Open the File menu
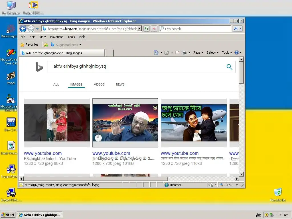292x219 pixels. [23, 37]
